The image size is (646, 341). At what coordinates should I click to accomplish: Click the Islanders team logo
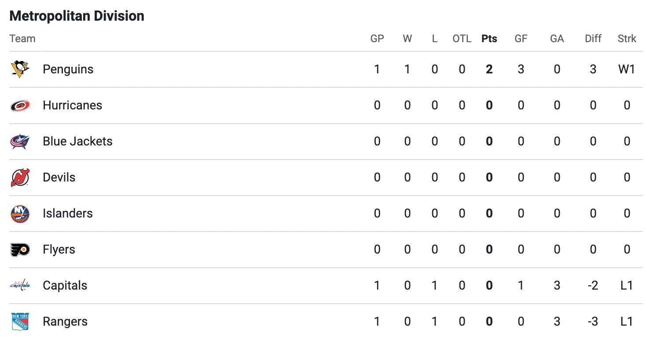click(20, 214)
